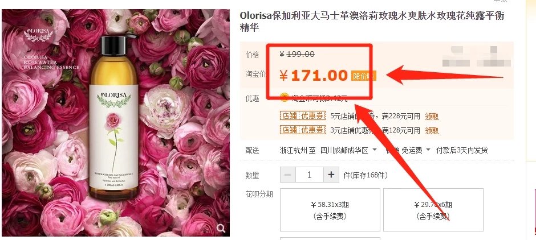Click the first 店铺优惠券 coupon tag
Image resolution: width=536 pixels, height=240 pixels.
[x=302, y=116]
